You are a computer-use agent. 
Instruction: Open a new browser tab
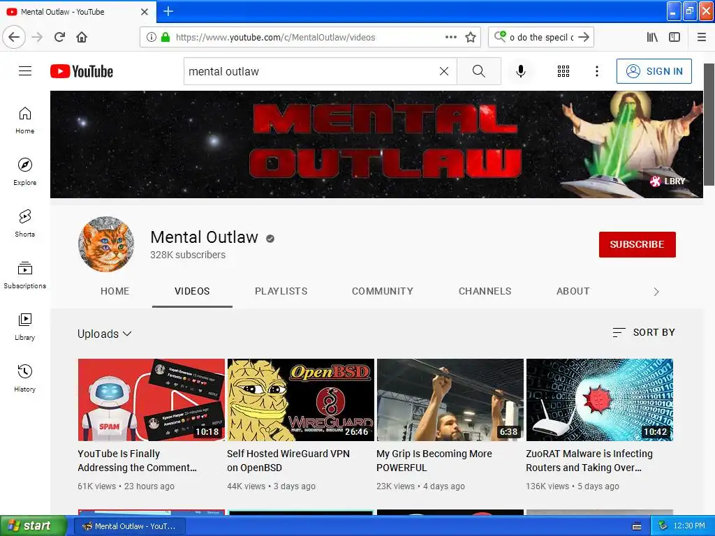[168, 11]
